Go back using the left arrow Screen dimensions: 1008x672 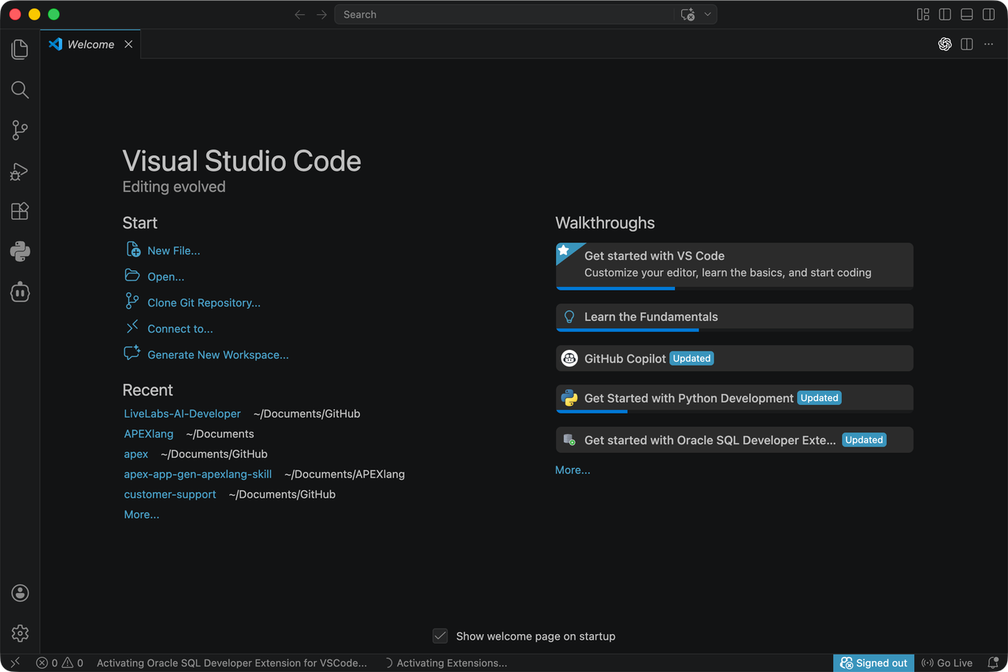pyautogui.click(x=299, y=14)
